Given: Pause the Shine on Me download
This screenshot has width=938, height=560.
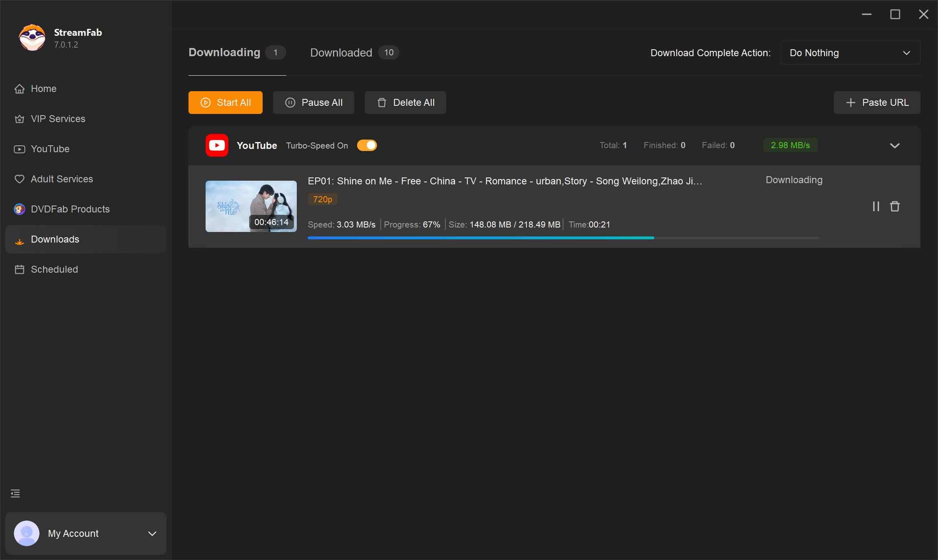Looking at the screenshot, I should [x=876, y=206].
